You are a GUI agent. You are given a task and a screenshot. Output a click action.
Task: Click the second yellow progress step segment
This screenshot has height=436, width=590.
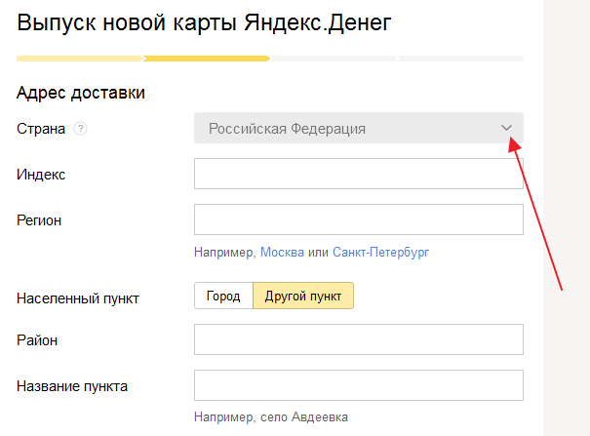(207, 59)
